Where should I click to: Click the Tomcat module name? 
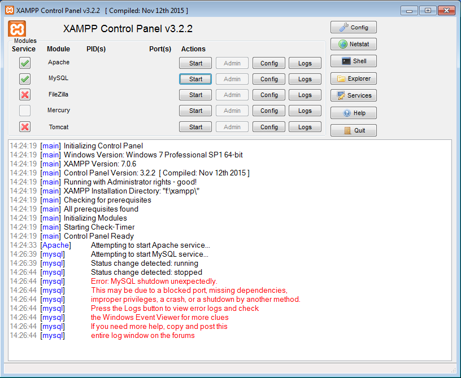pos(59,127)
